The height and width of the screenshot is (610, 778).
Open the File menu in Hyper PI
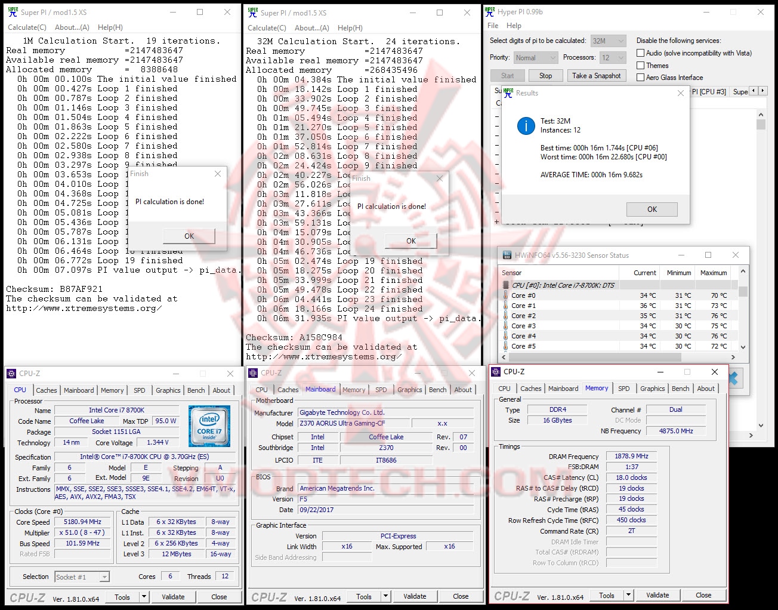click(493, 26)
